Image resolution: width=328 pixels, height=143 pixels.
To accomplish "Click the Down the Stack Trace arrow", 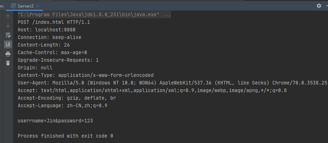I will pos(8,26).
